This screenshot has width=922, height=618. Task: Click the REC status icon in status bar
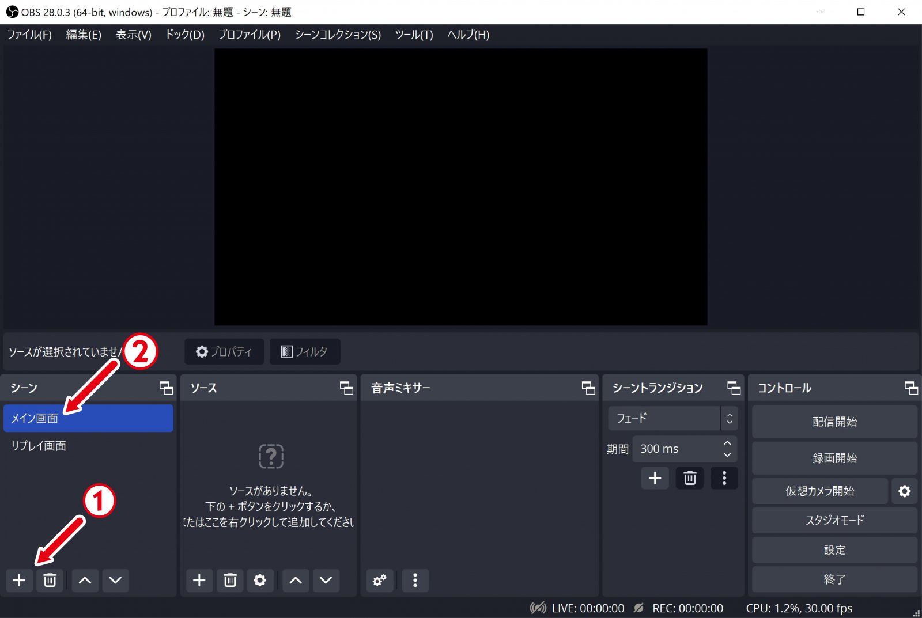(638, 608)
